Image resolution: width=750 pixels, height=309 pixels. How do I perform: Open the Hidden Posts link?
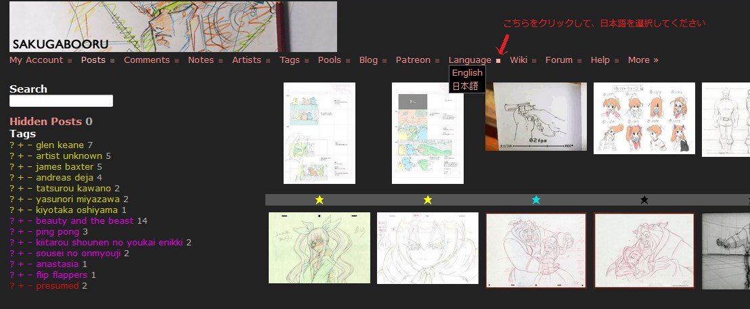pos(45,121)
